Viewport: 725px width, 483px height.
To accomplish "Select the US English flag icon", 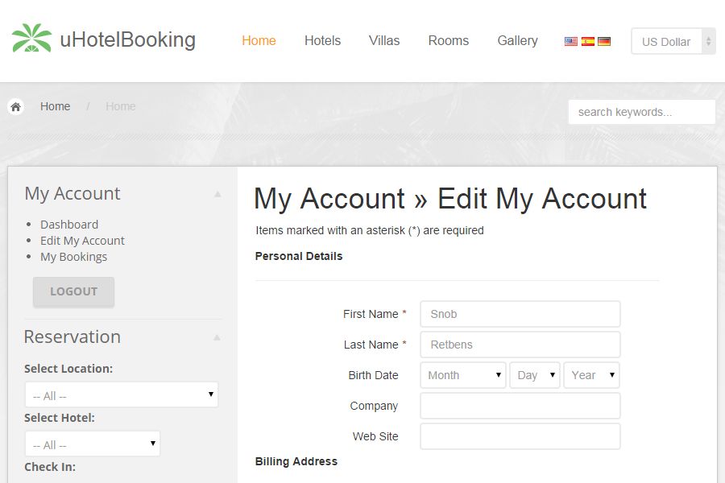I will click(x=571, y=41).
